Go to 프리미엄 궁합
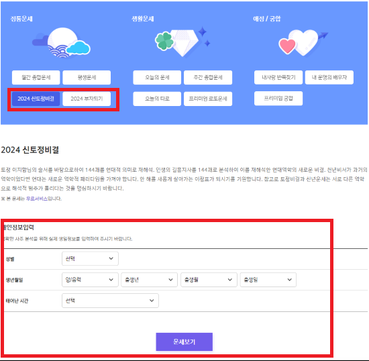 pyautogui.click(x=278, y=99)
